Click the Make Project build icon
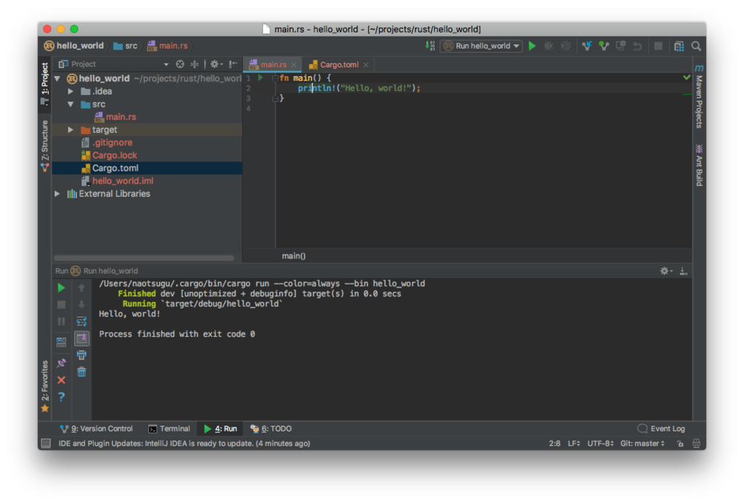The width and height of the screenshot is (744, 504). coord(430,46)
